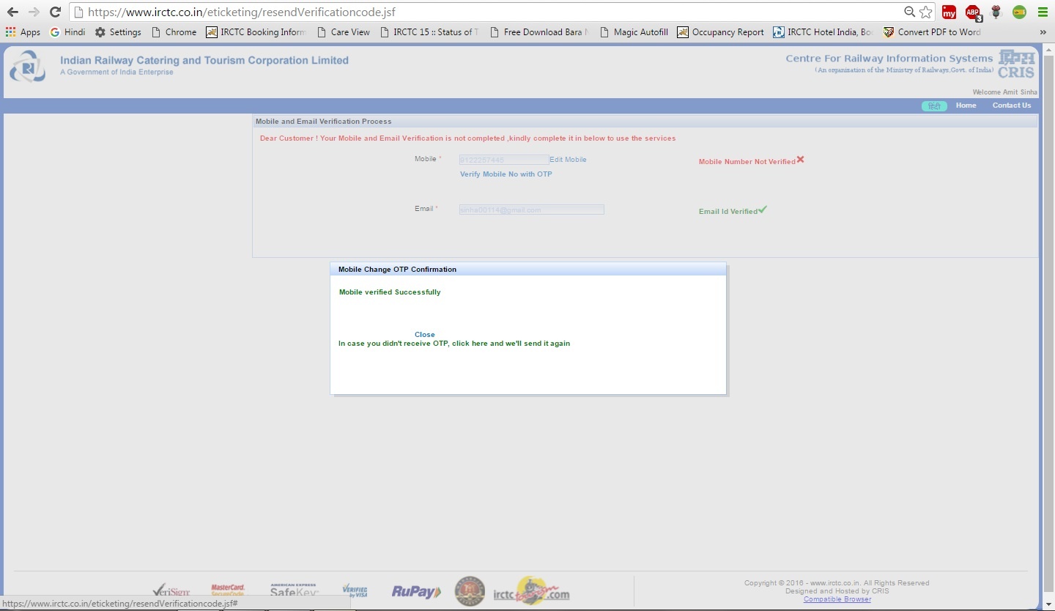Expand the overflow bookmarks chevron

[1043, 32]
